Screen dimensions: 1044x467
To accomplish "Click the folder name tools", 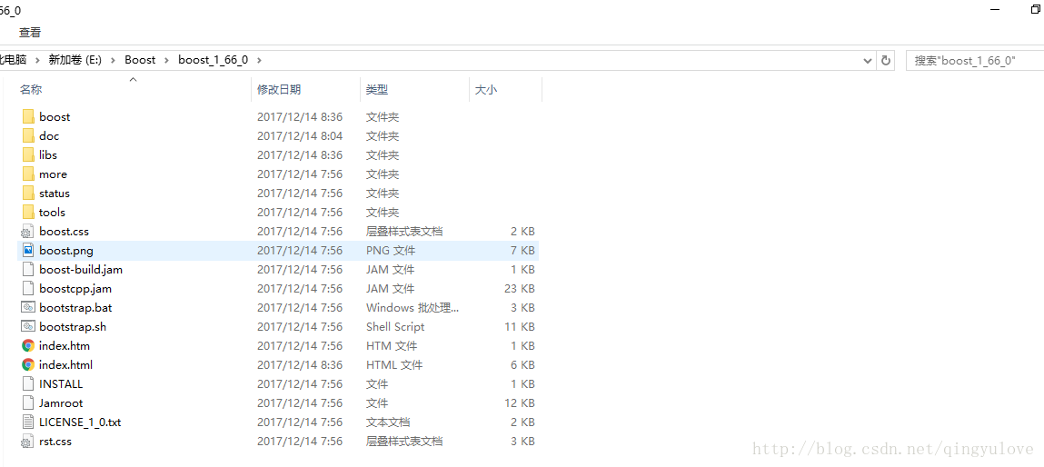I will point(52,212).
